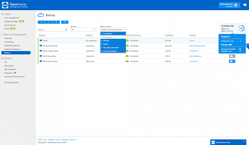Select Unnamed devices in sidebar
The height and width of the screenshot is (145, 249).
(11, 82)
